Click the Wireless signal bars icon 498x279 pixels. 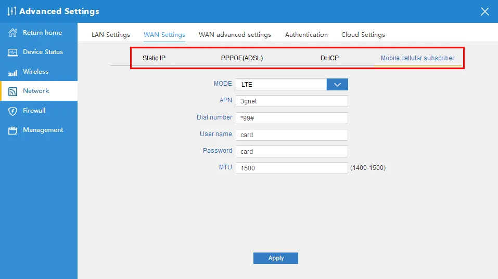coord(13,72)
